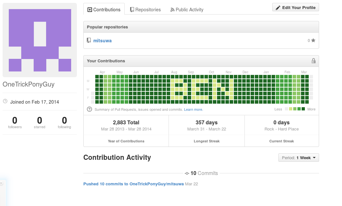Select the Contributions tab
This screenshot has height=206, width=342.
[x=104, y=10]
